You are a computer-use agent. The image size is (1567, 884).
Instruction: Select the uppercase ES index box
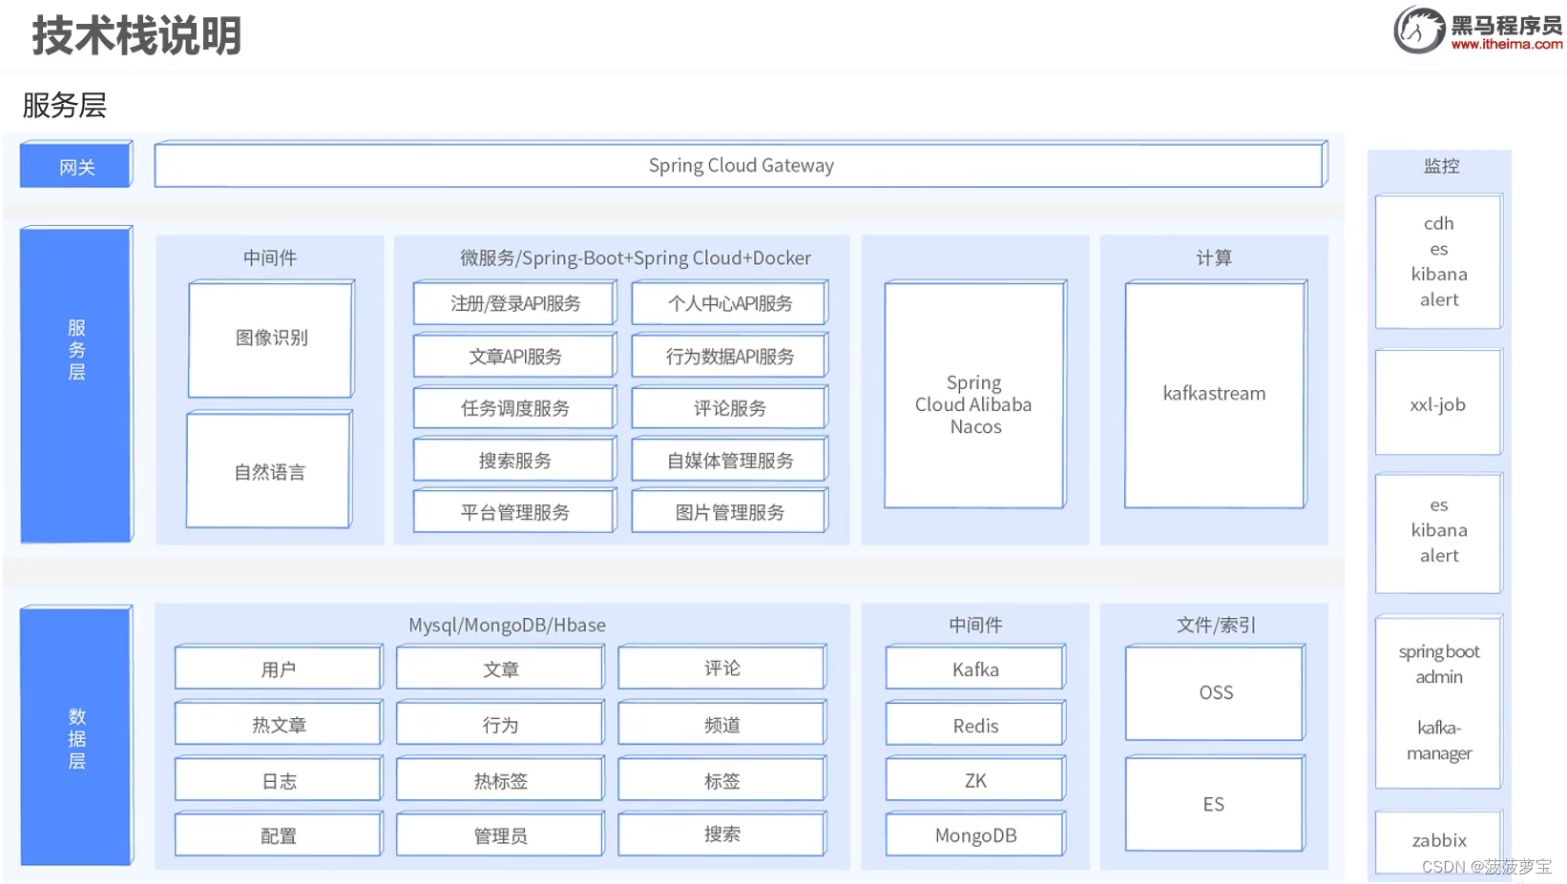coord(1215,804)
